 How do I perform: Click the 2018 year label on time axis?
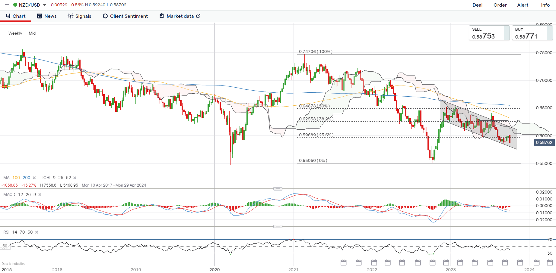click(x=57, y=270)
